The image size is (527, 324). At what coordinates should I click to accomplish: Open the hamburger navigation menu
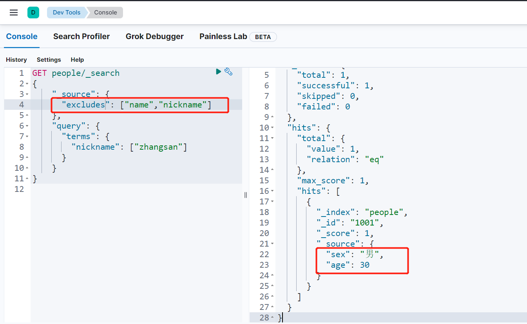tap(14, 13)
